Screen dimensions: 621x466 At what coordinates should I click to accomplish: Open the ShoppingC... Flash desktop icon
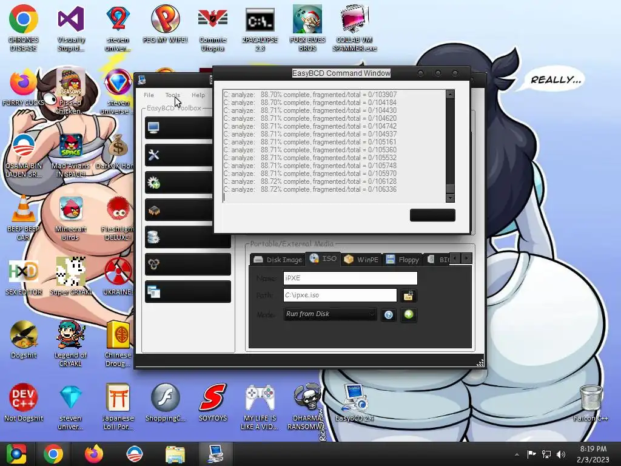click(165, 402)
